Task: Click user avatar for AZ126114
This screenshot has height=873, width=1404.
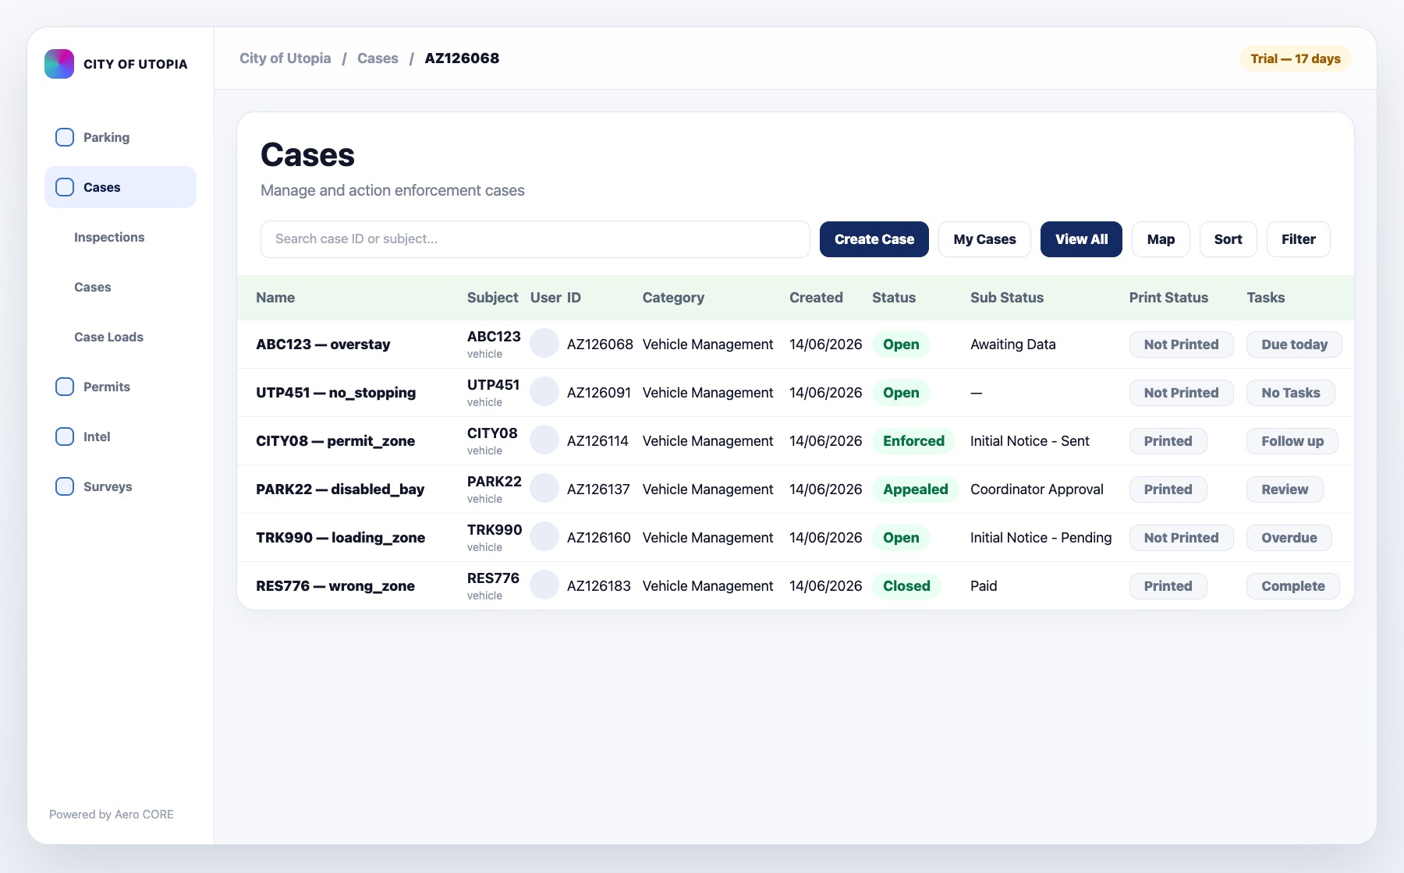Action: click(544, 440)
